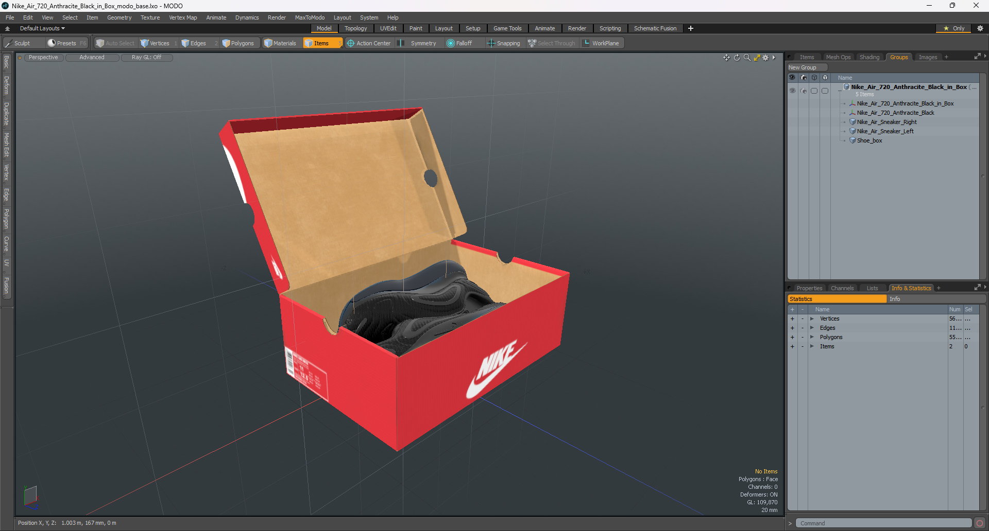Toggle the Only star button
Screen dimensions: 989x531
[953, 28]
